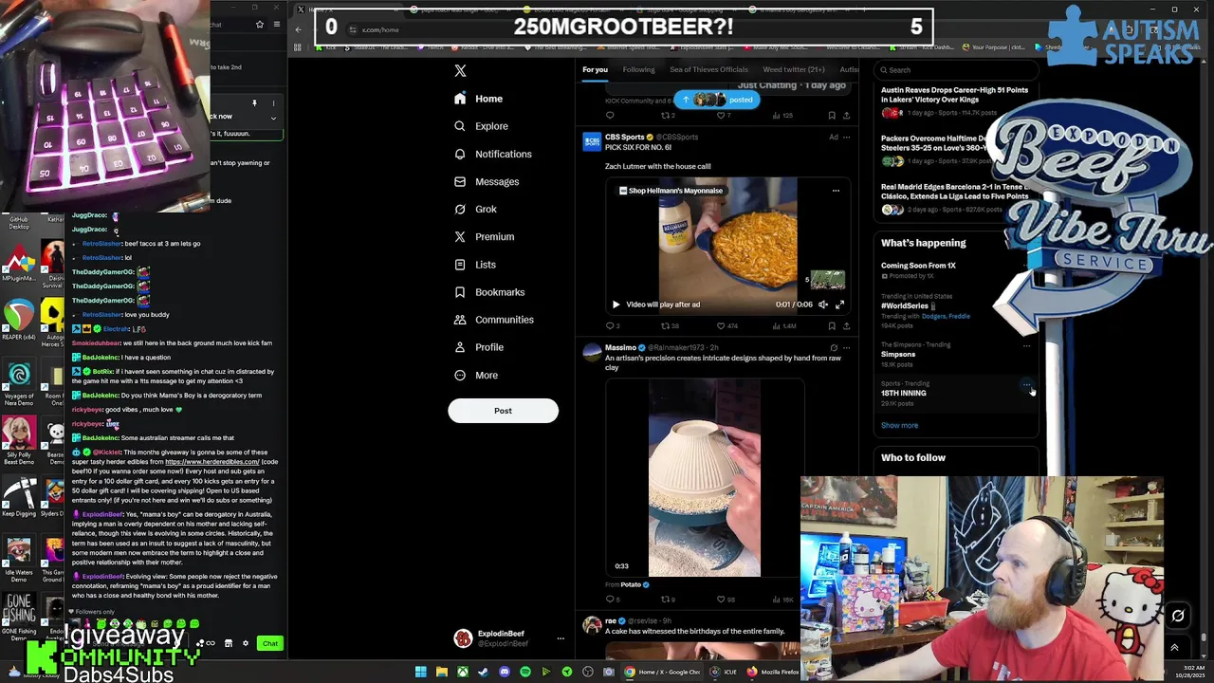Open more options on CBS Sports ad
This screenshot has height=683, width=1214.
[x=846, y=137]
